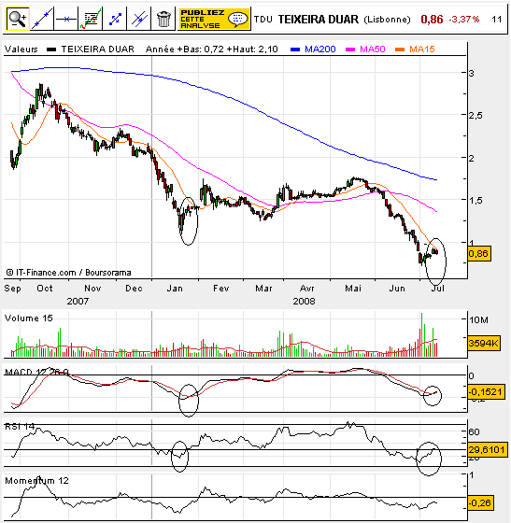The image size is (511, 523).
Task: Click the Mar month label on time axis
Action: pyautogui.click(x=263, y=289)
